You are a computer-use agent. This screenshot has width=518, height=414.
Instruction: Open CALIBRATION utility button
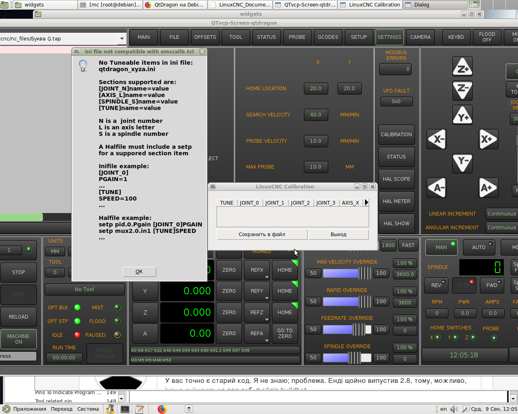[x=397, y=135]
